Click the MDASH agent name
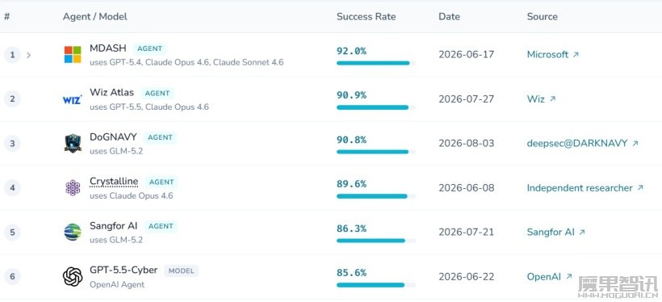 click(107, 48)
